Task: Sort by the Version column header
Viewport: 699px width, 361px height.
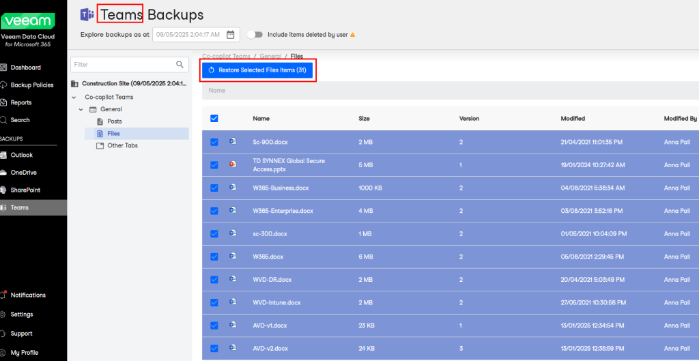Action: point(470,119)
